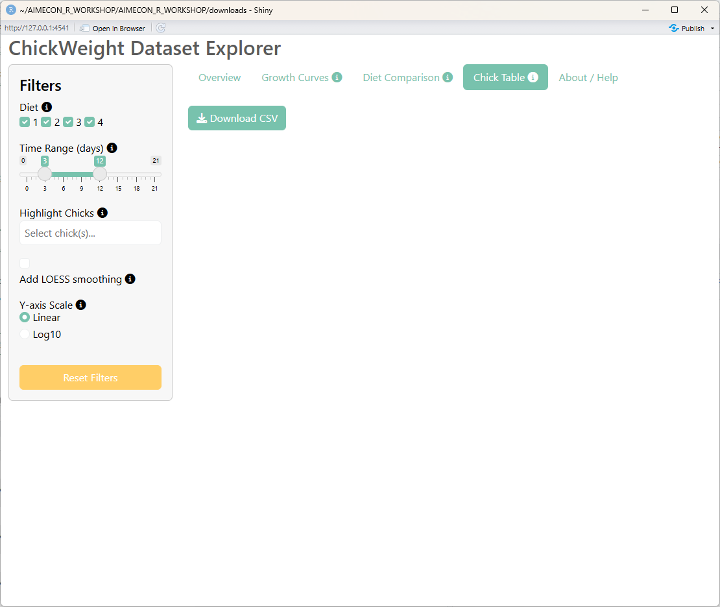The image size is (720, 607).
Task: Click the Growth Curves tab info icon
Action: coord(337,77)
